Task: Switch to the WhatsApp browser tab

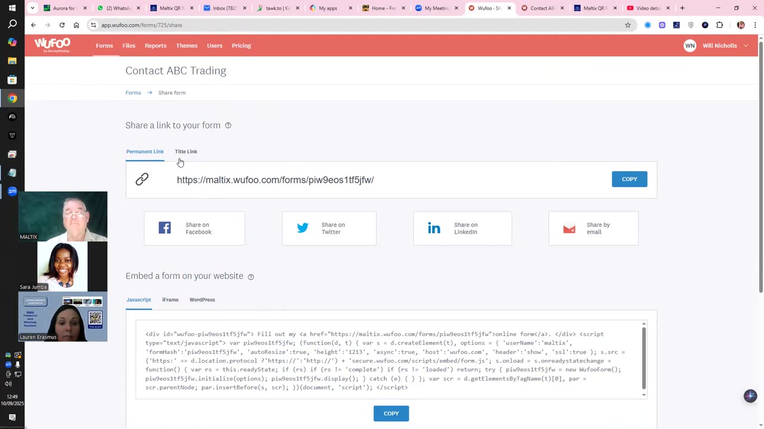Action: 117,8
